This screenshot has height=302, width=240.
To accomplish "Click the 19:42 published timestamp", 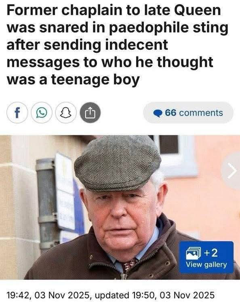I will [x=48, y=295].
